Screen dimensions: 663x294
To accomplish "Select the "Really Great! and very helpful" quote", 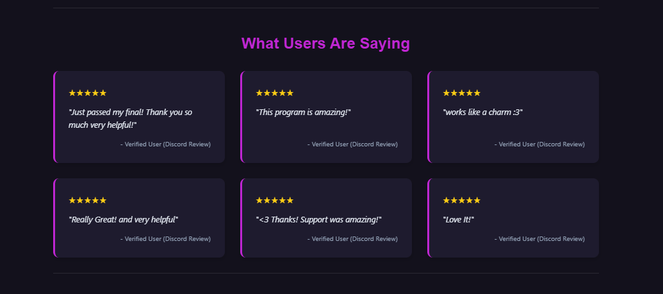I will 123,220.
